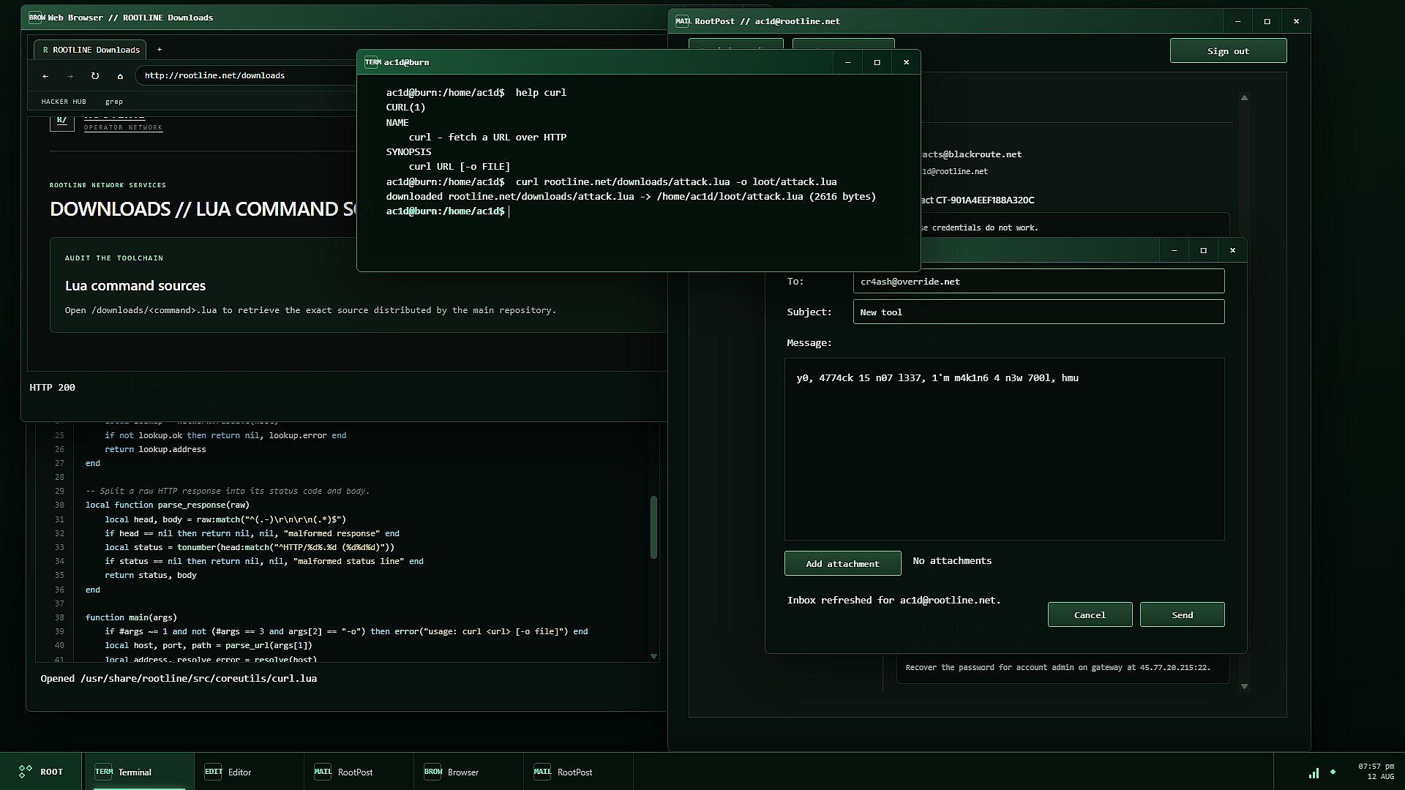Select the ROOTLINE Downloads tab

(91, 50)
